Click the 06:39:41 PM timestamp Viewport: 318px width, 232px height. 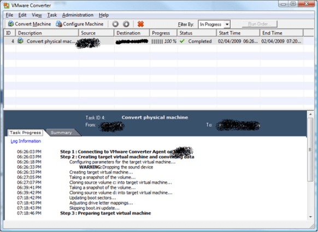[29, 188]
